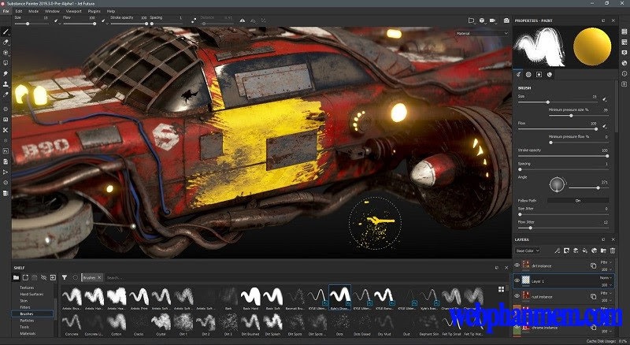630x345 pixels.
Task: Open Flow pressure dropdown in top toolbar
Action: coord(106,21)
